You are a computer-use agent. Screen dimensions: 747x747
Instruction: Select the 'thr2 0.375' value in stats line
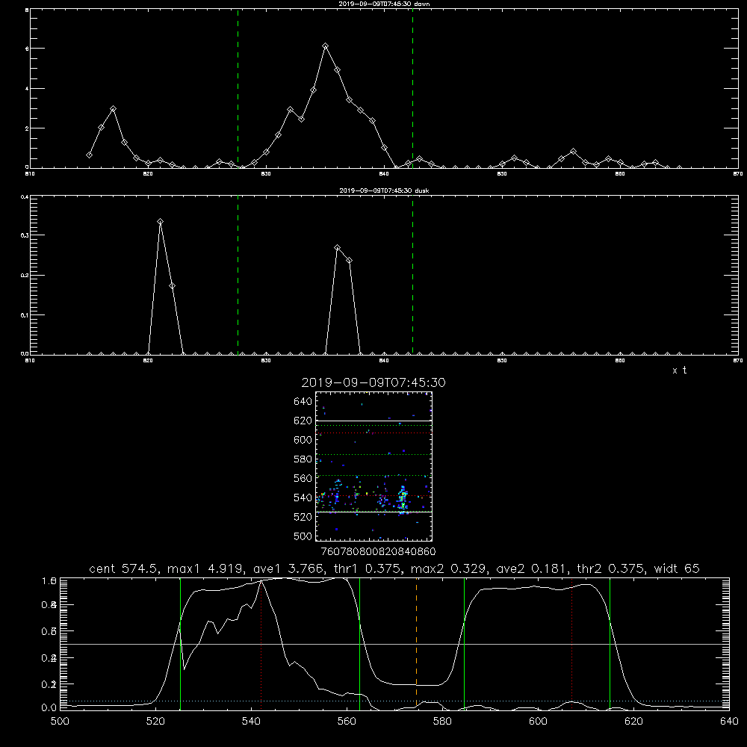point(611,568)
